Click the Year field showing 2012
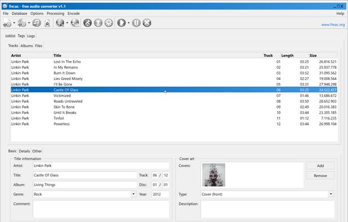This screenshot has height=222, width=348. click(x=160, y=194)
